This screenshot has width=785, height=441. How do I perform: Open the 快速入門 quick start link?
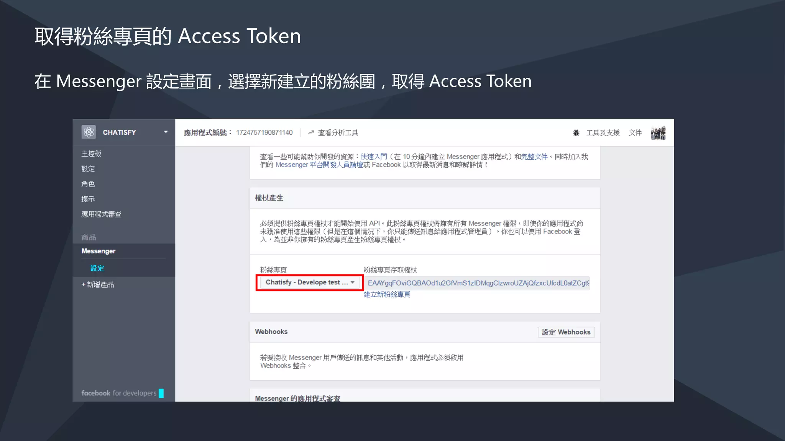coord(374,157)
